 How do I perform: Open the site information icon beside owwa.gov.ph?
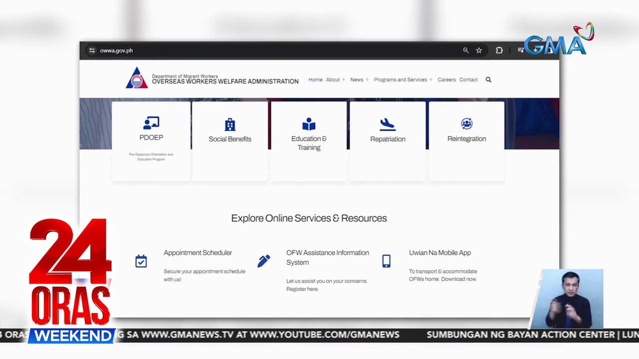coord(92,50)
